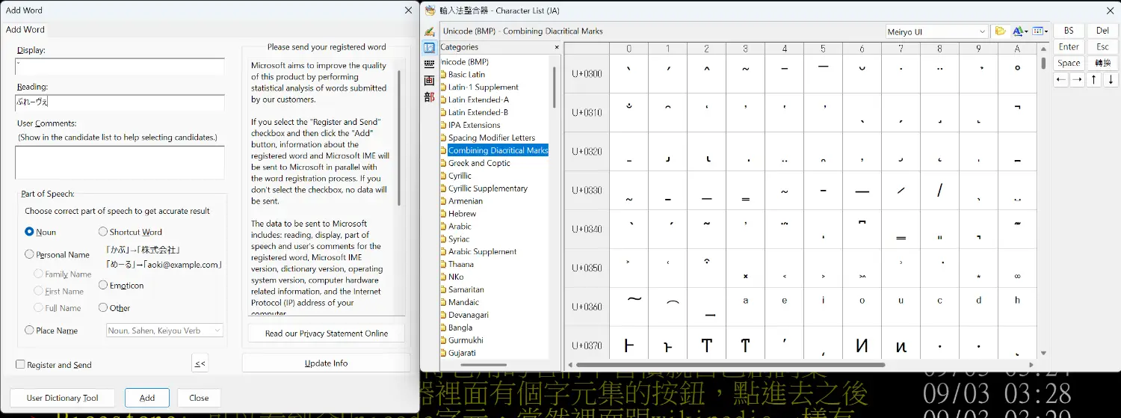The image size is (1121, 418).
Task: Toggle the Register and Send checkbox
Action: (20, 365)
